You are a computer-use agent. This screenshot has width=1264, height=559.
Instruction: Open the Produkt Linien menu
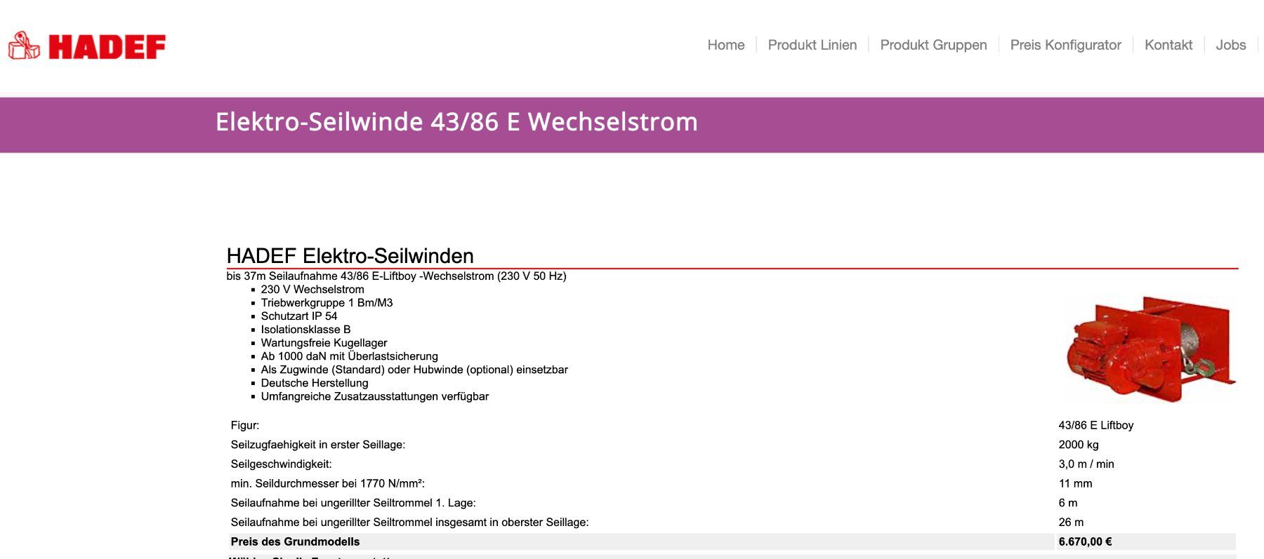click(812, 45)
